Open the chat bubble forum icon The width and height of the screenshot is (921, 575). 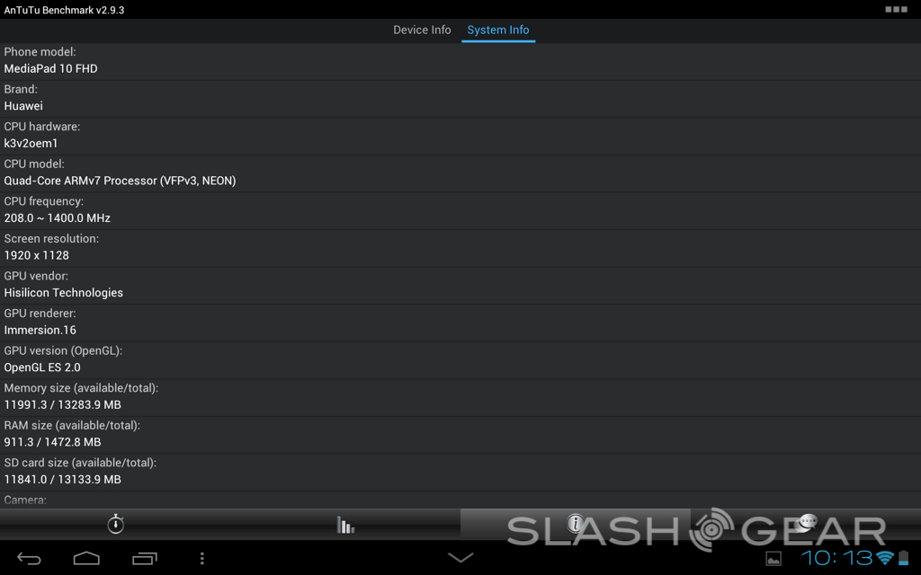click(807, 522)
